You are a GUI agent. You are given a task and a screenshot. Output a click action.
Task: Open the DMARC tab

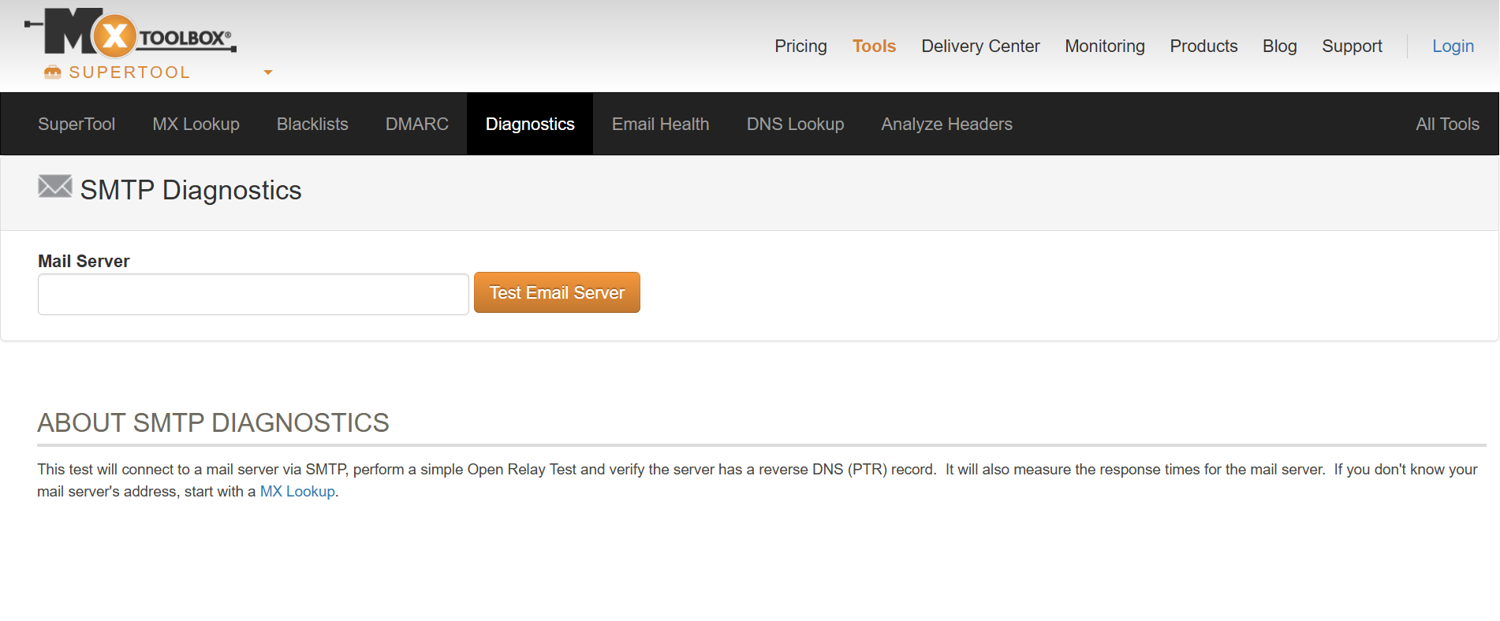click(416, 124)
